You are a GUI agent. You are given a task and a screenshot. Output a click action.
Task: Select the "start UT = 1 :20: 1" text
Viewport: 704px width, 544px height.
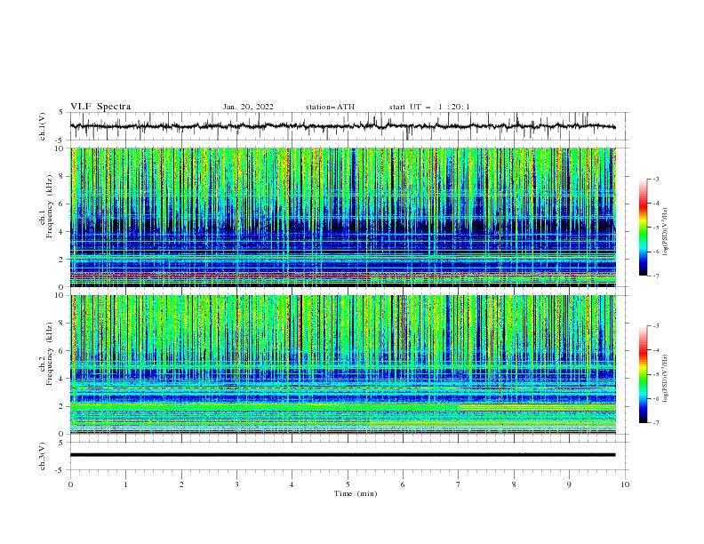pyautogui.click(x=429, y=107)
